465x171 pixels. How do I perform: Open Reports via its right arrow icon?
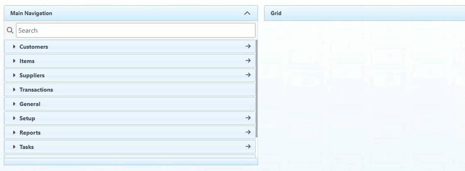tap(248, 133)
